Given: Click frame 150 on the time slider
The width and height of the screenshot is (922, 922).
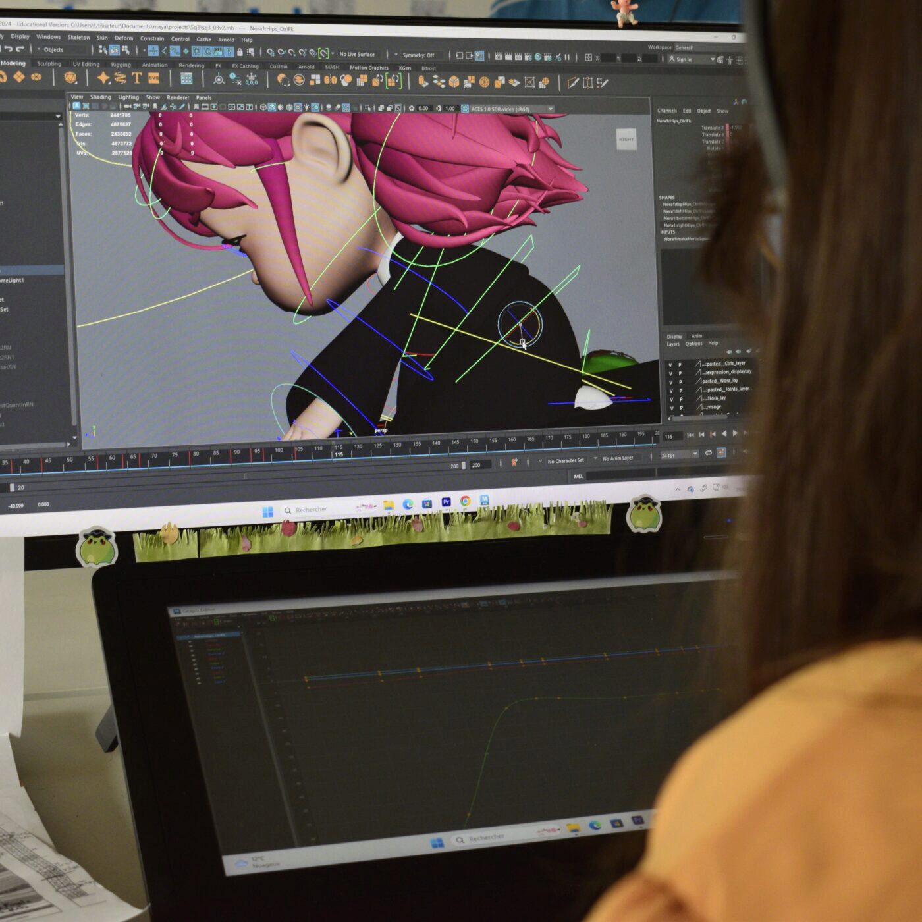Looking at the screenshot, I should pos(474,445).
